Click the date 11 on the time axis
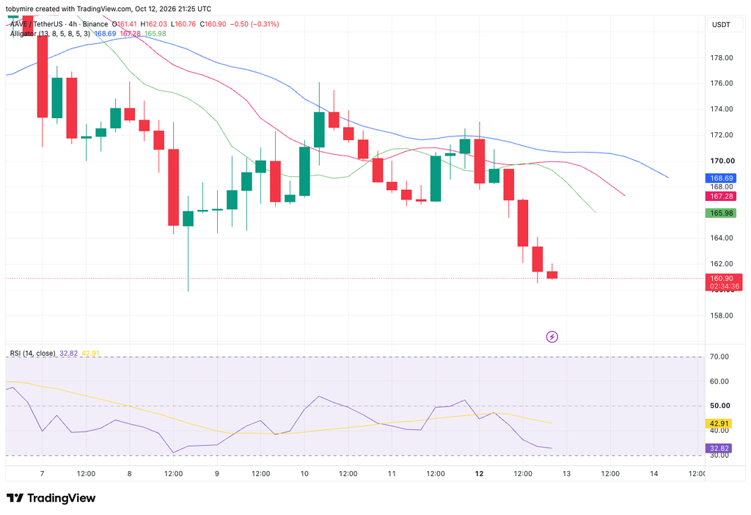This screenshot has width=751, height=515. pos(392,473)
